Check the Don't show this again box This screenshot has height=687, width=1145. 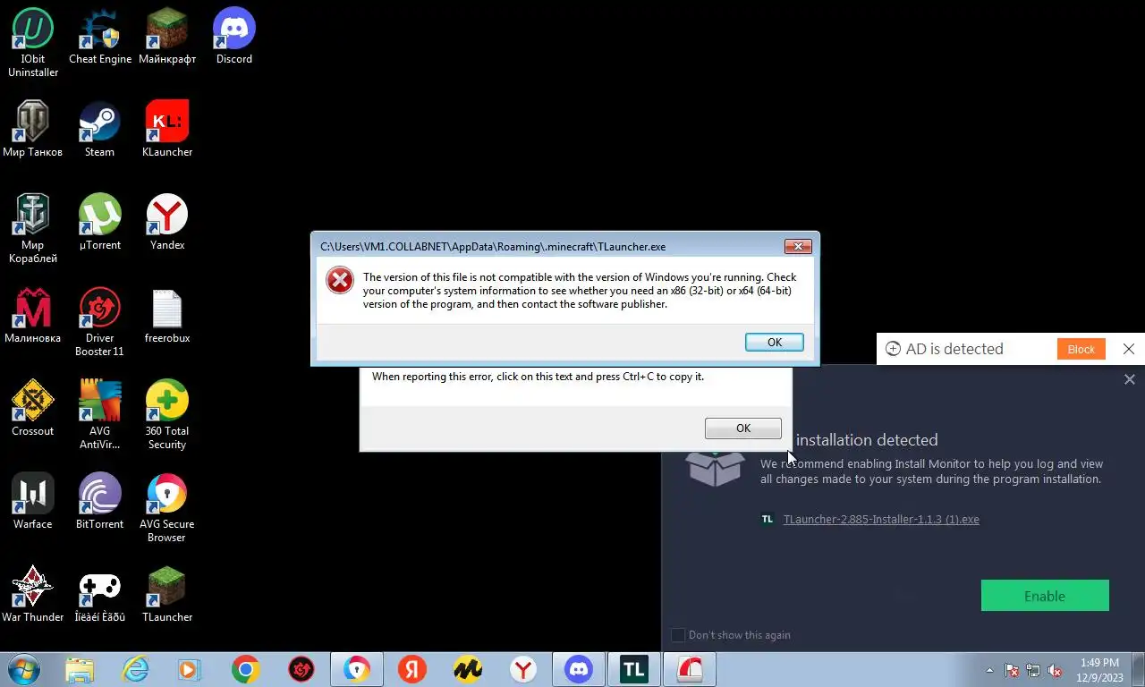click(678, 635)
